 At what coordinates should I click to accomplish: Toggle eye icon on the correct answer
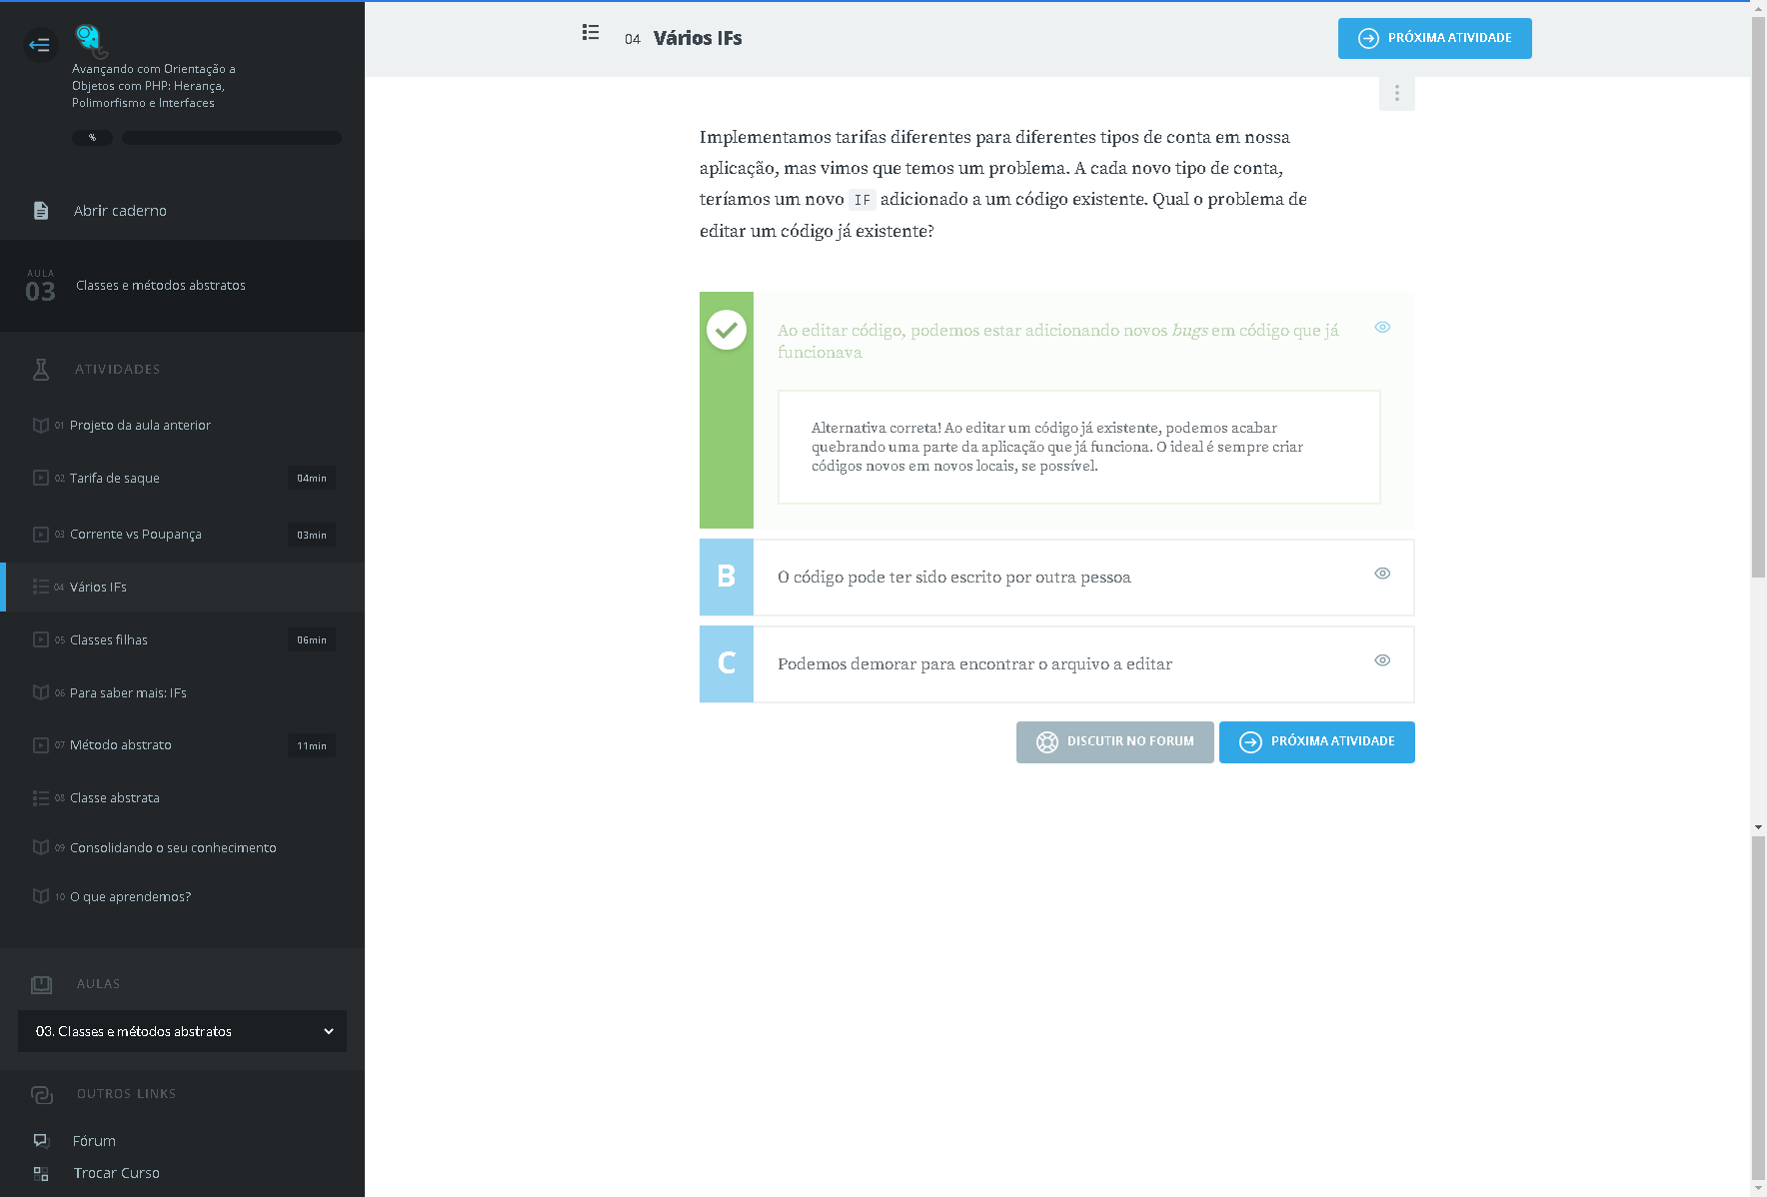(x=1382, y=328)
